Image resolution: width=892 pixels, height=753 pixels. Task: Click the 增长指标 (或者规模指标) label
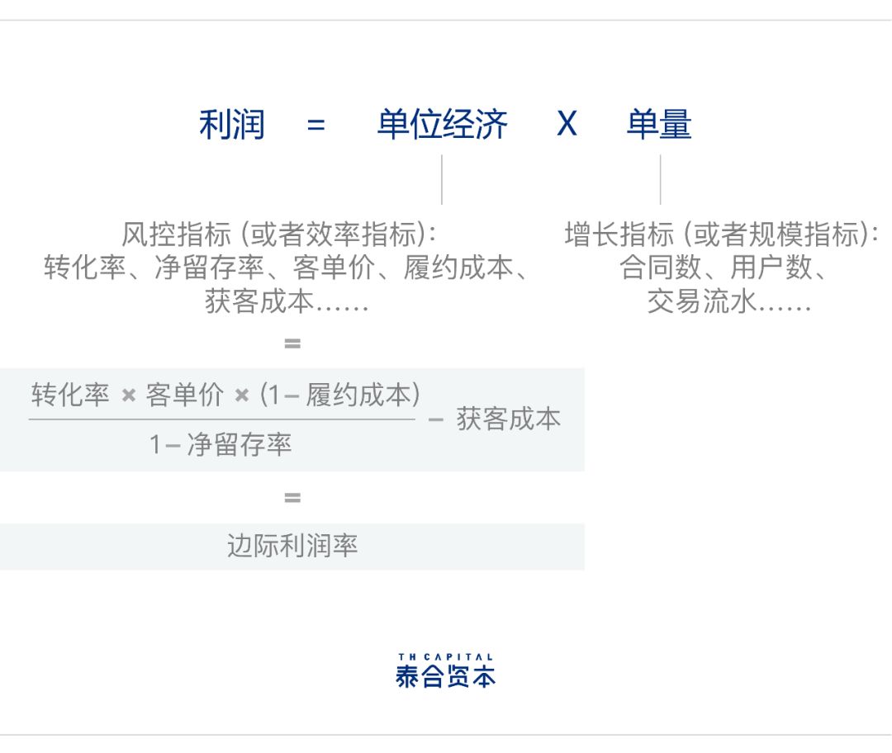point(721,234)
